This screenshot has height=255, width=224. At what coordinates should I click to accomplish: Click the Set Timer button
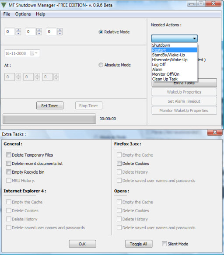(50, 106)
